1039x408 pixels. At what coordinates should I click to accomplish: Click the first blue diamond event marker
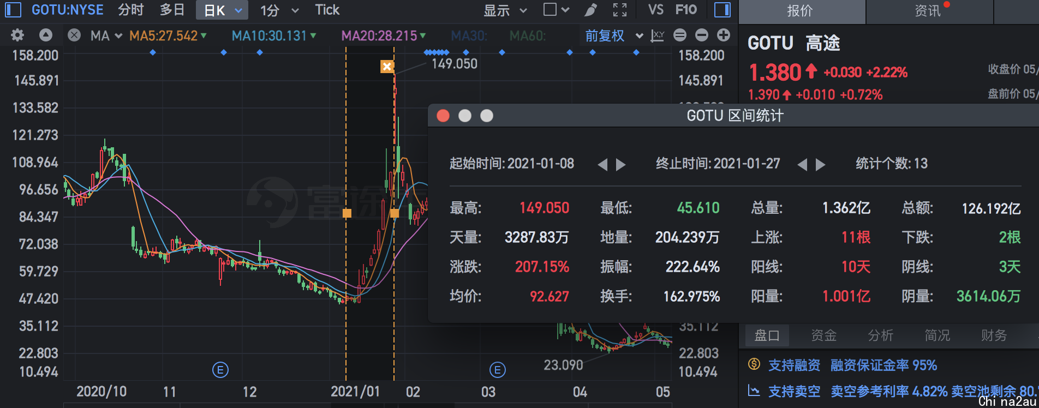pyautogui.click(x=153, y=52)
